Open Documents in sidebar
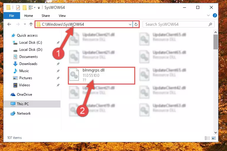The image size is (227, 151). pos(28,57)
